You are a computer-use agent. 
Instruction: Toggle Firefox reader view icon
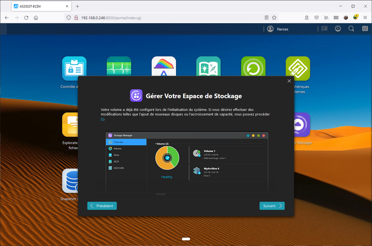267,18
